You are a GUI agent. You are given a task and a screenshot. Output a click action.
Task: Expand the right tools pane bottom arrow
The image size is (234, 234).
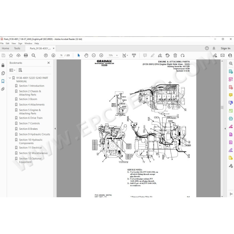pyautogui.click(x=231, y=194)
